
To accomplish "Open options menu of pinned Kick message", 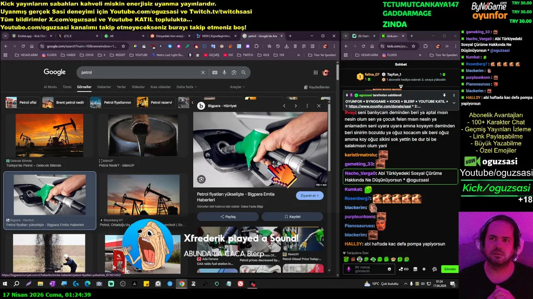I will click(454, 95).
